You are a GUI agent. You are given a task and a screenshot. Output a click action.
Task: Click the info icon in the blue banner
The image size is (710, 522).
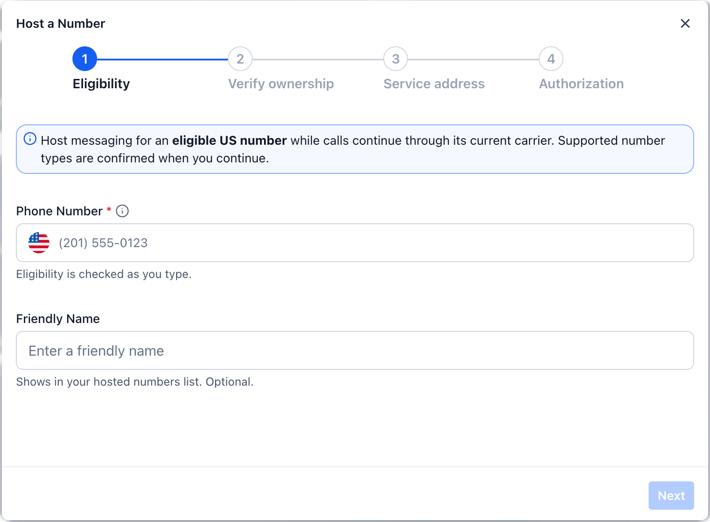(30, 139)
